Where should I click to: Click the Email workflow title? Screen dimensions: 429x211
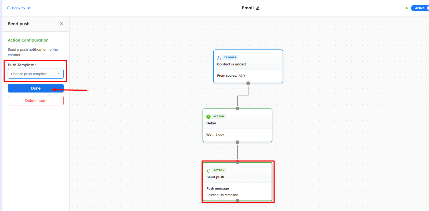point(247,8)
